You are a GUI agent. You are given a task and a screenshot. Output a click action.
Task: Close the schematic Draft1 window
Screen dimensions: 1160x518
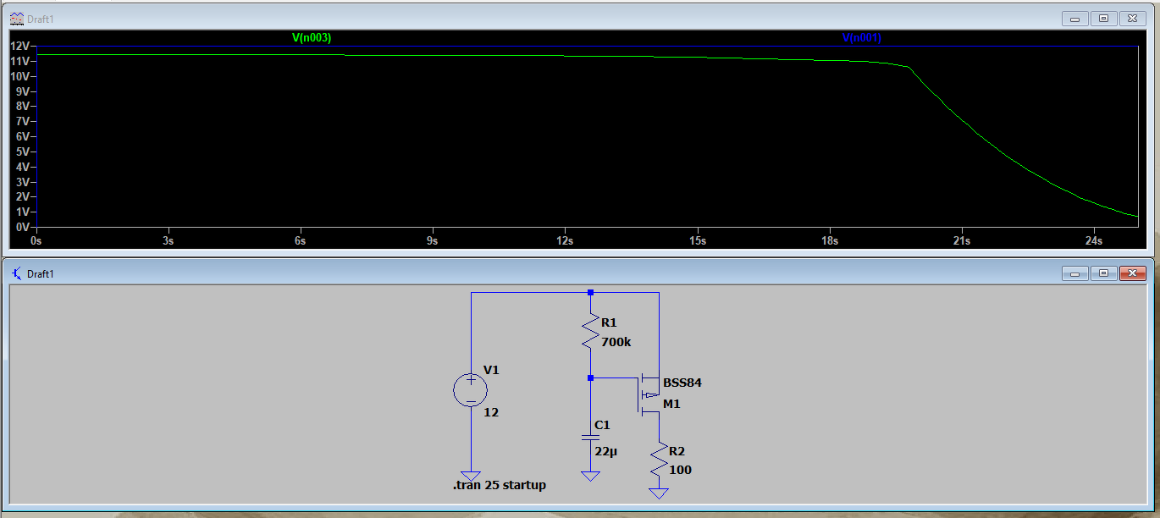point(1132,273)
